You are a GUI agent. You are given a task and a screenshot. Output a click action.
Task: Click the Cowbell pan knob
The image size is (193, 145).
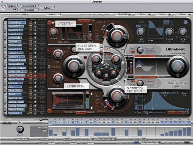[35, 42]
